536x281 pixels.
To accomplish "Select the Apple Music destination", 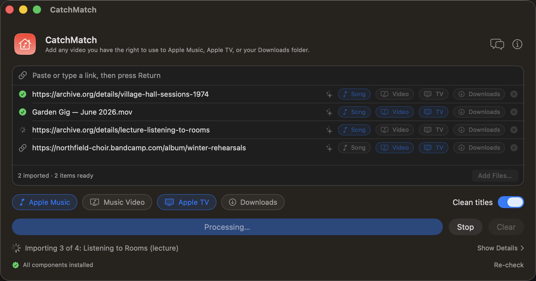I will click(x=45, y=202).
